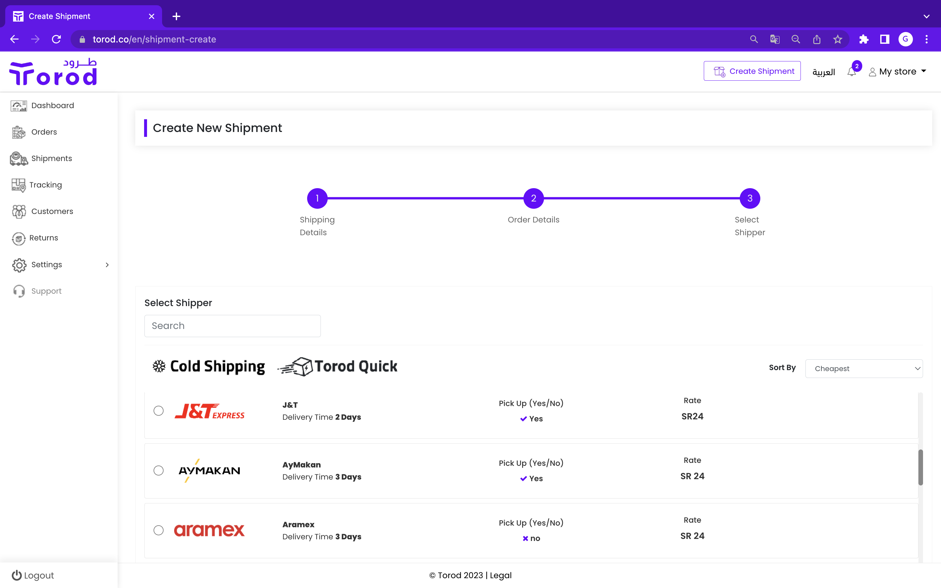This screenshot has height=588, width=941.
Task: Open the notifications bell
Action: [851, 72]
